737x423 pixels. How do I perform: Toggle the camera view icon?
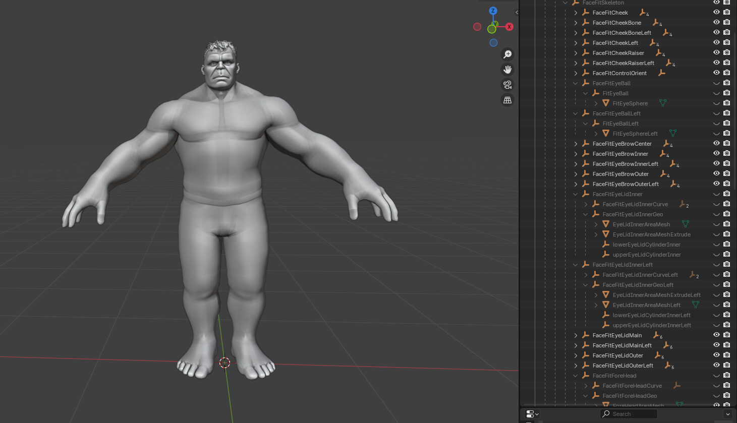click(x=507, y=85)
